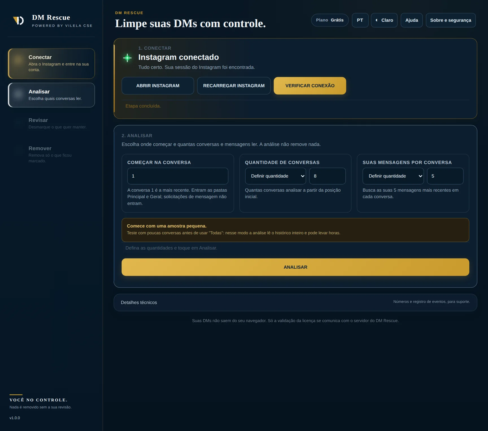Click the green sparkle connection status icon
Viewport: 488px width, 431px height.
[127, 58]
